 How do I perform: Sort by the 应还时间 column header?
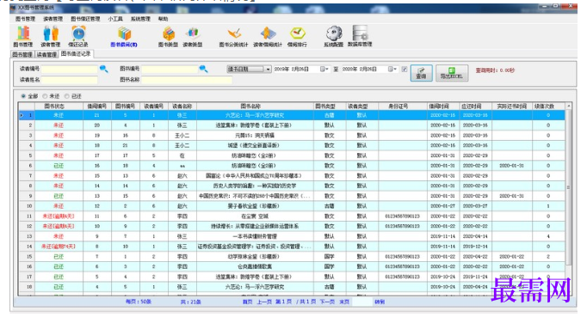point(476,107)
